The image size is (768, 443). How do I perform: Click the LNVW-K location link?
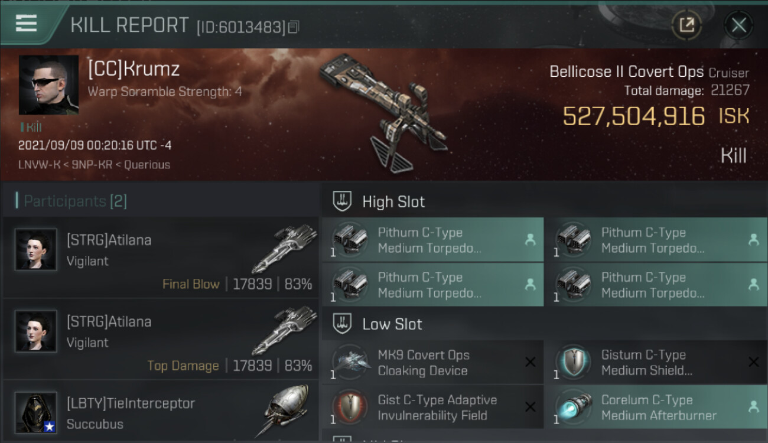40,165
